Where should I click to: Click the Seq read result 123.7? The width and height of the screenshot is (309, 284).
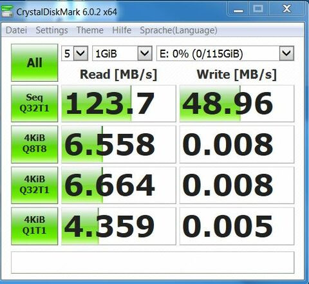[118, 104]
